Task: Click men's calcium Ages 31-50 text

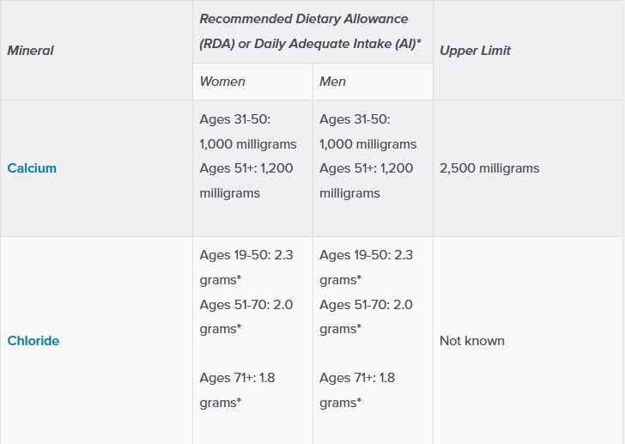Action: (x=368, y=131)
